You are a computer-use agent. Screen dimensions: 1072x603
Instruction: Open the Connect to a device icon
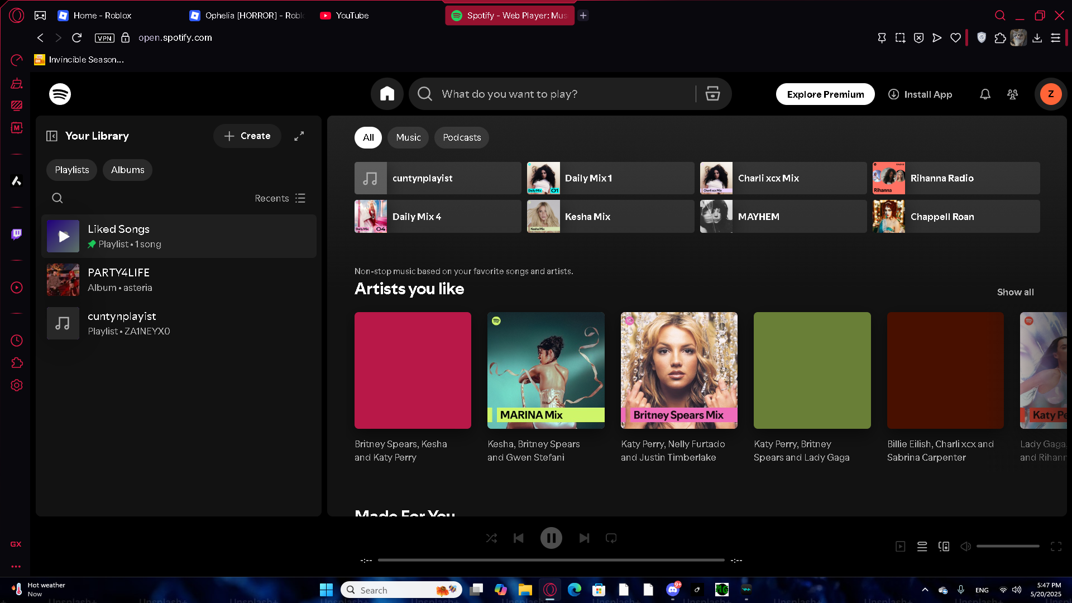tap(944, 547)
